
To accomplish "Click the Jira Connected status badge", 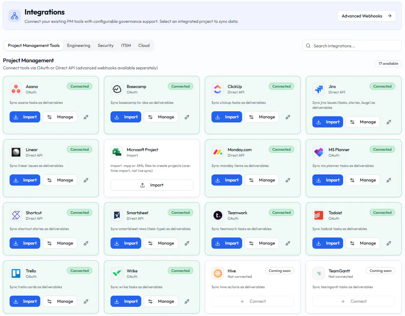I will (x=382, y=86).
